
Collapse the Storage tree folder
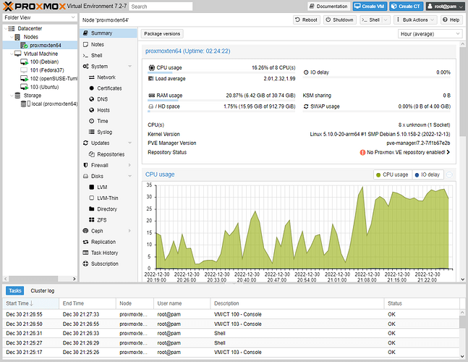[12, 96]
